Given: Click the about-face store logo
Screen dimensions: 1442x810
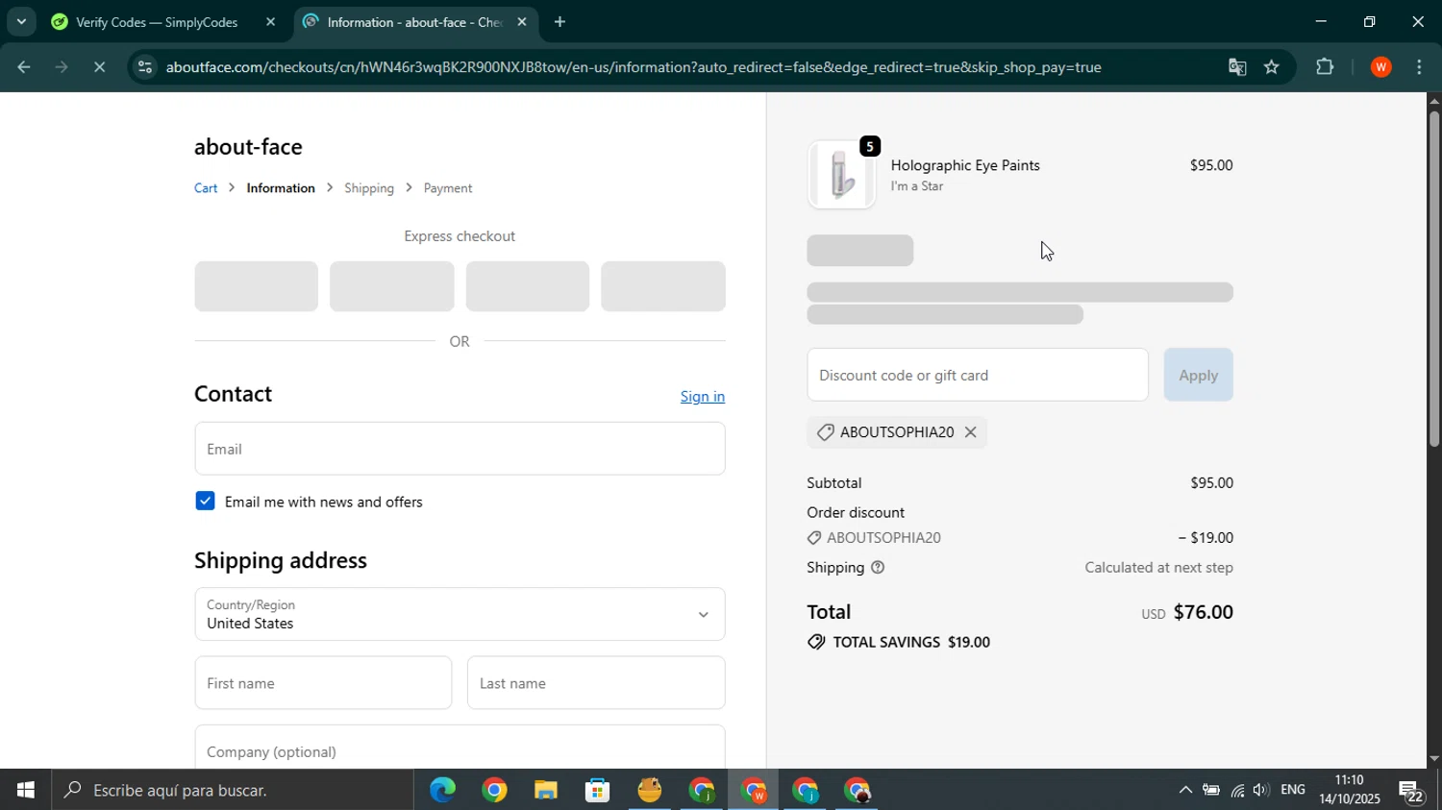Looking at the screenshot, I should (x=248, y=147).
